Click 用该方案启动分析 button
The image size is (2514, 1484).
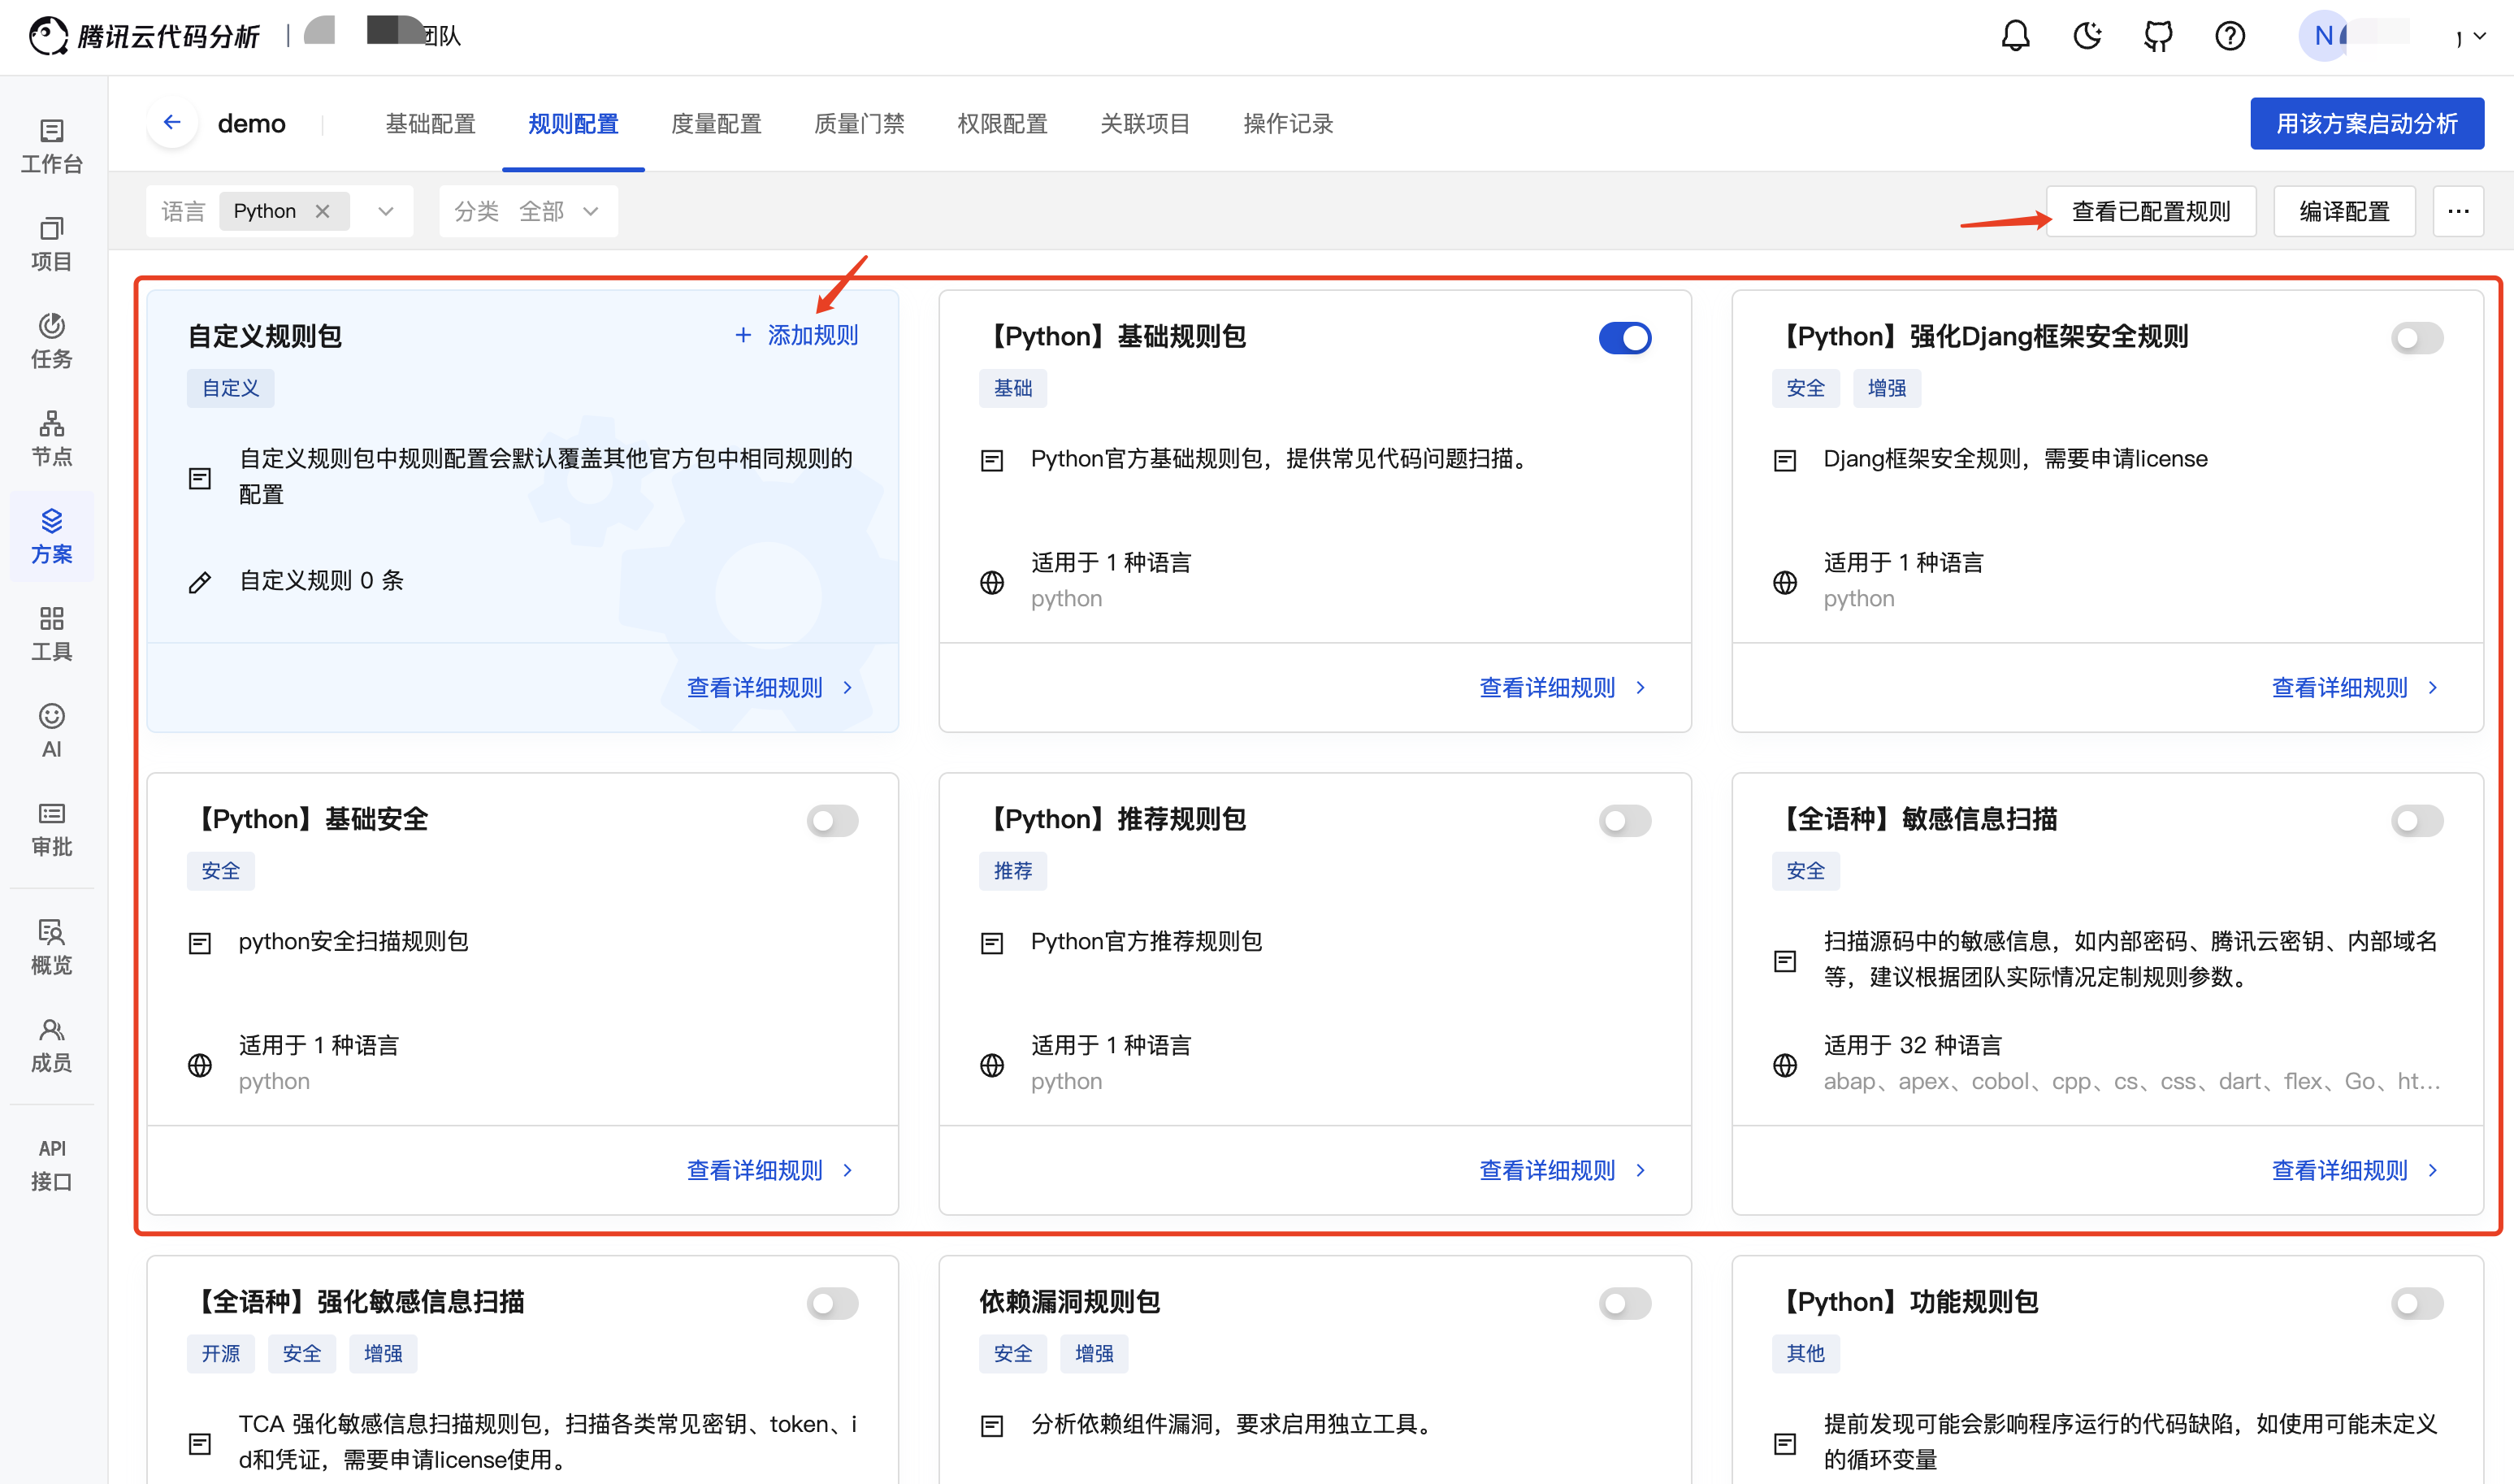[2366, 123]
